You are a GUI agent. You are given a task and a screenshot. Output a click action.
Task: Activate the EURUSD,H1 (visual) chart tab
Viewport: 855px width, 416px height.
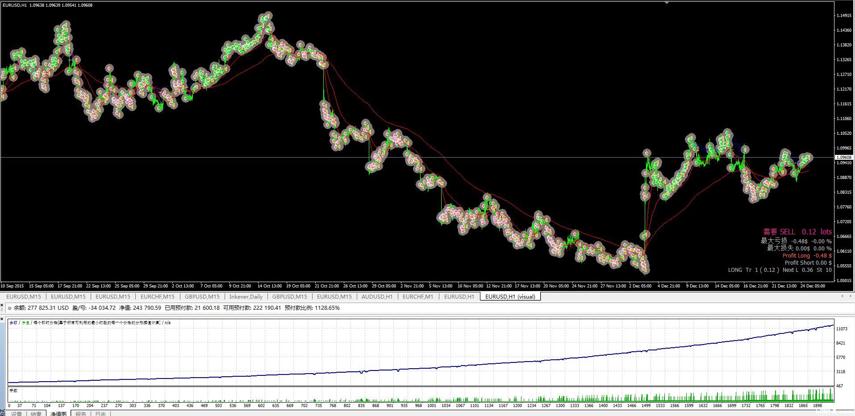point(510,296)
